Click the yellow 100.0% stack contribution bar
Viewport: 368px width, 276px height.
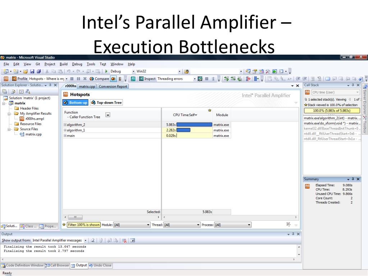332,111
